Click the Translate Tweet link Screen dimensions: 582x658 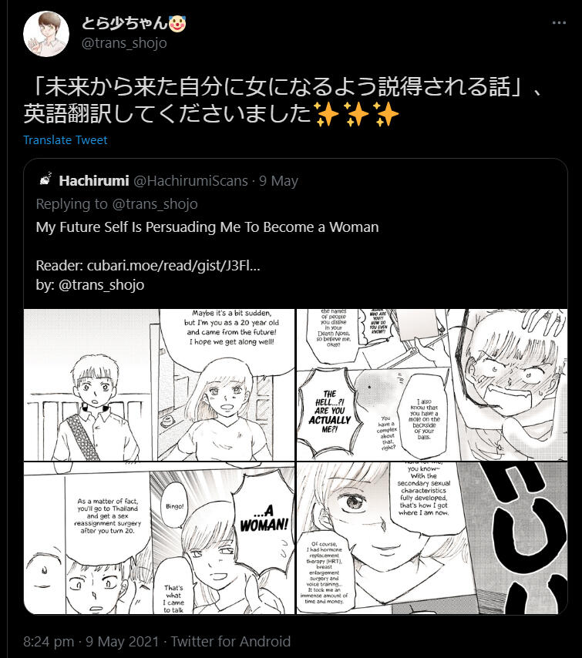pos(65,139)
